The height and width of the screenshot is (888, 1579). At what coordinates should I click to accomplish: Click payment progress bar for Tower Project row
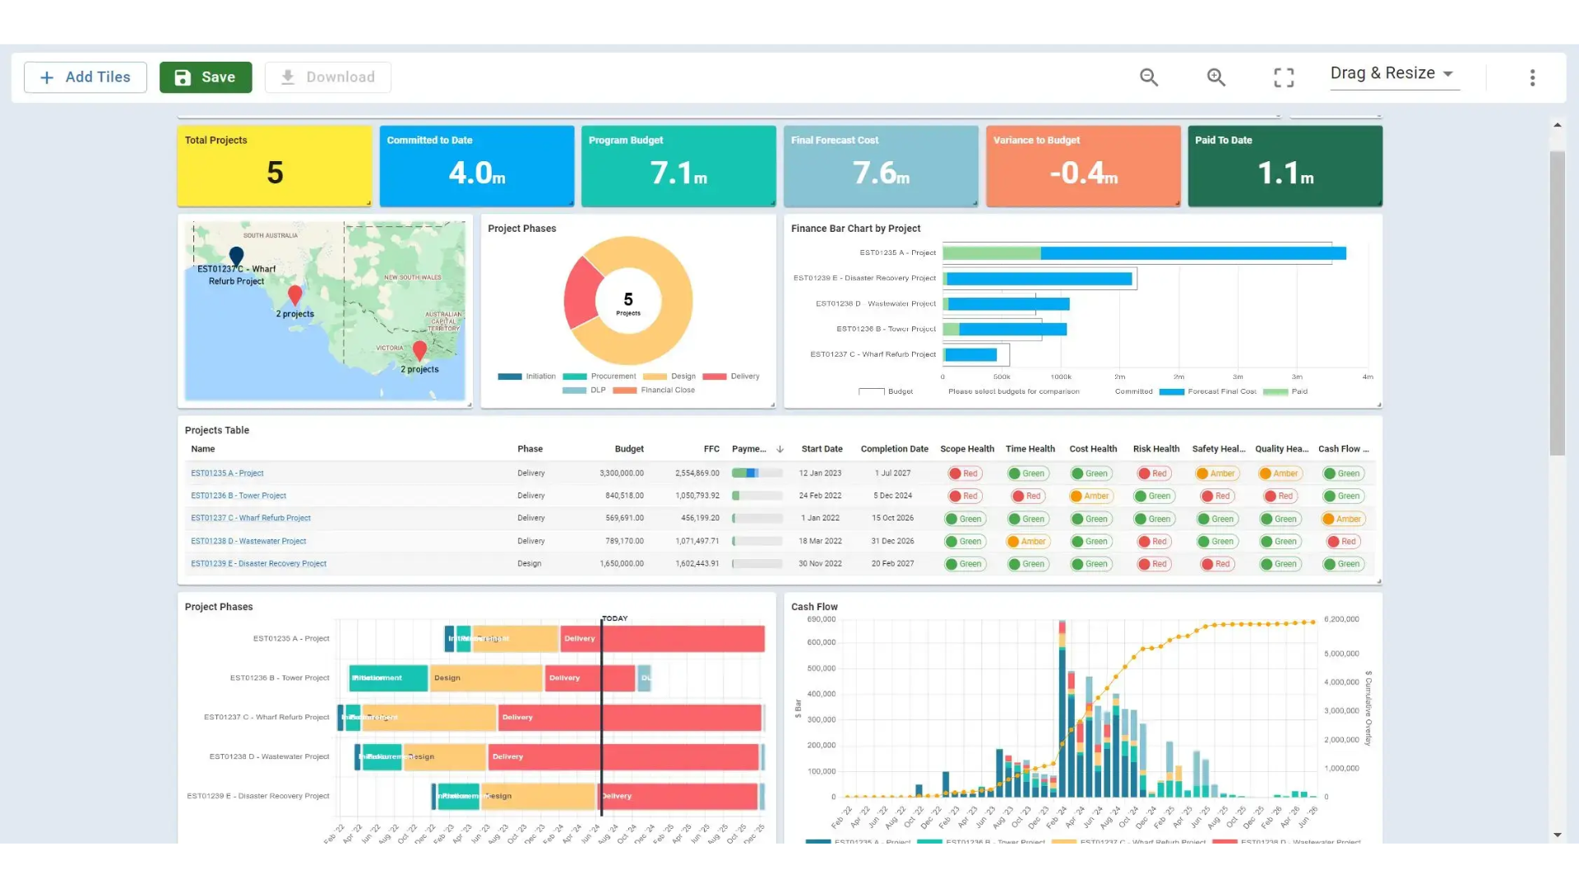757,496
